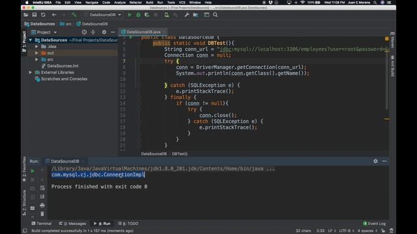This screenshot has width=417, height=234.
Task: Click Scroll from Source target icon
Action: tap(84, 32)
